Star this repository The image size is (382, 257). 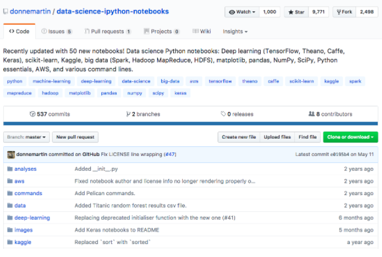(297, 12)
